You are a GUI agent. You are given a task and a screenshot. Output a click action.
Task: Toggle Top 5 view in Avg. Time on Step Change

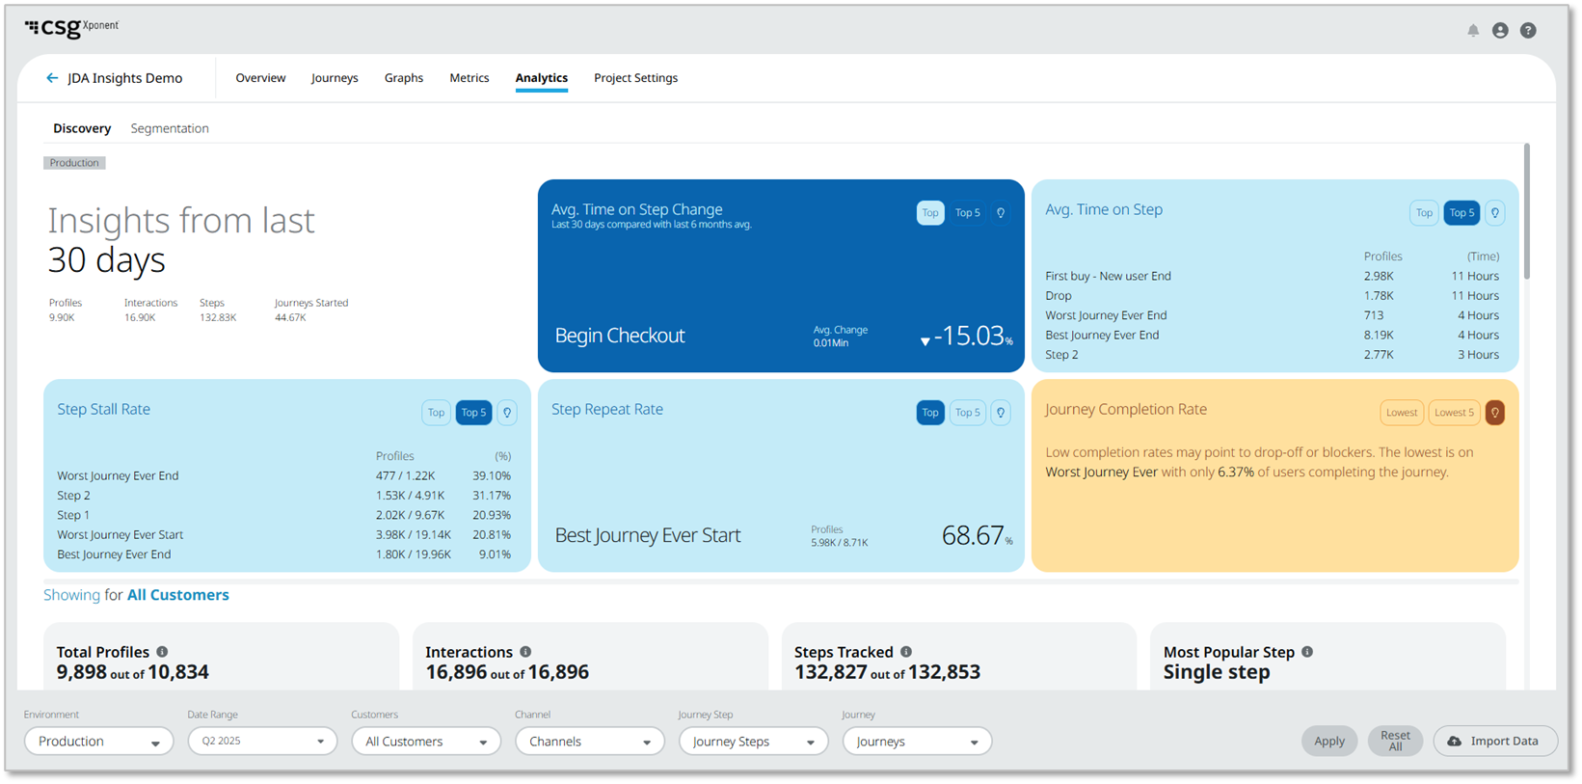tap(967, 213)
